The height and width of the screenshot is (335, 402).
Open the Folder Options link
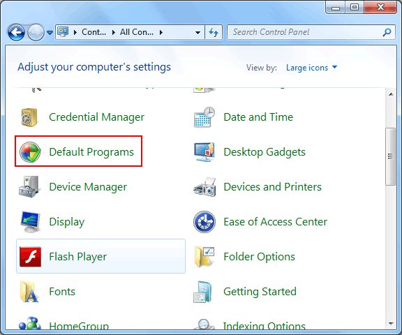(259, 257)
